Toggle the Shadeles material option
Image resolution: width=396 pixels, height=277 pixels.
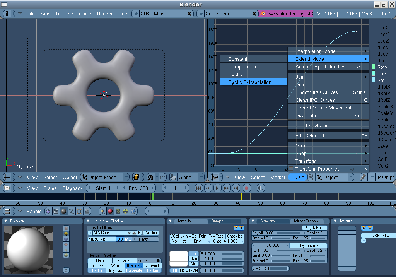(235, 236)
